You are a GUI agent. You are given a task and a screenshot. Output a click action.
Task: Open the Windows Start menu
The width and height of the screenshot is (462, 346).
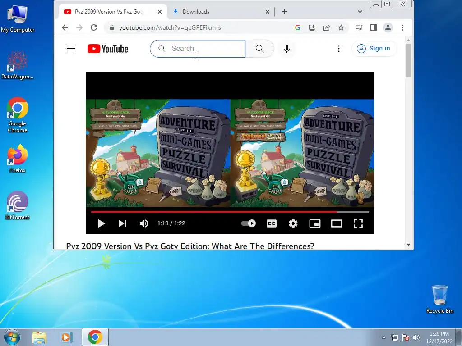pyautogui.click(x=12, y=337)
